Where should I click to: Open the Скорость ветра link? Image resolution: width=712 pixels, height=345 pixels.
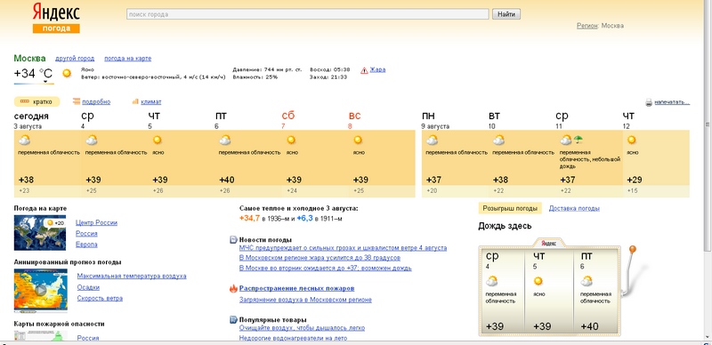(x=100, y=298)
